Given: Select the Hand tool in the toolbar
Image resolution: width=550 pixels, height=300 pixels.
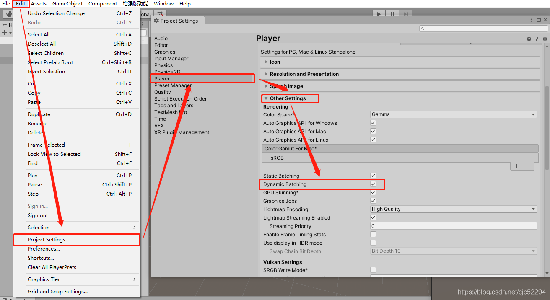Looking at the screenshot, I should point(8,14).
